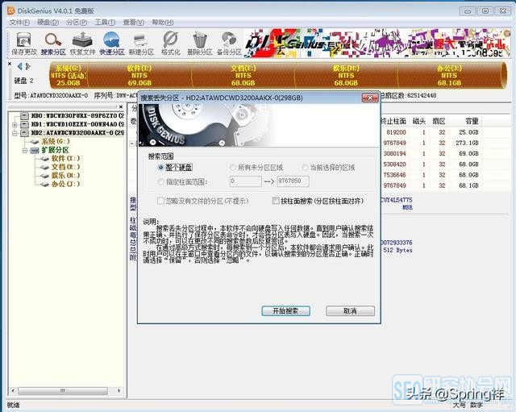Open the 工具(T) menu
This screenshot has height=412, width=516.
(x=105, y=23)
